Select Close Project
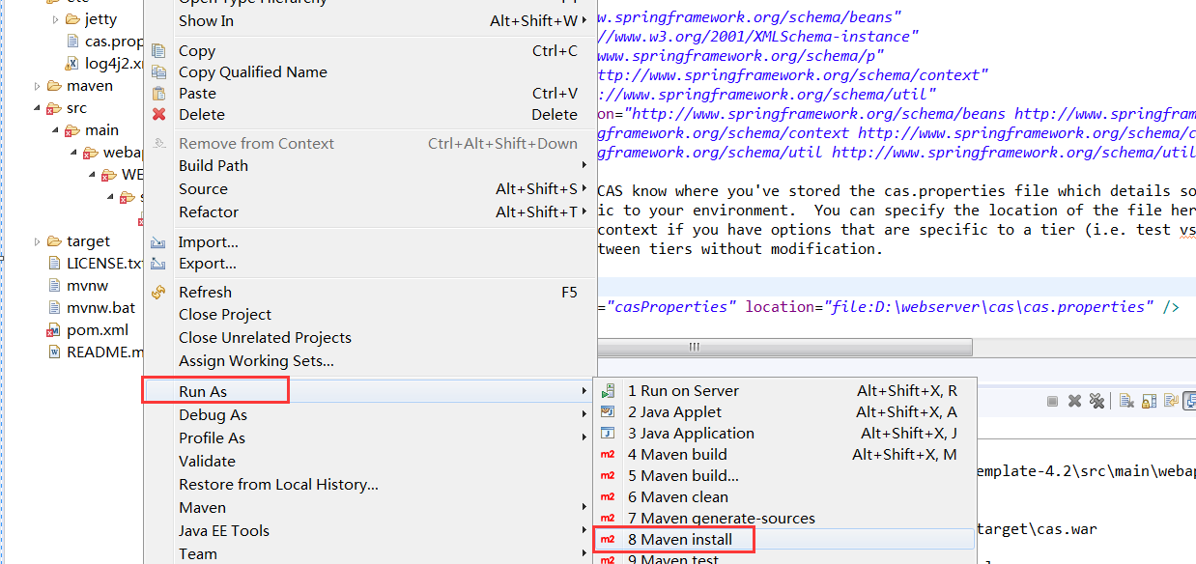This screenshot has height=564, width=1196. (370, 315)
